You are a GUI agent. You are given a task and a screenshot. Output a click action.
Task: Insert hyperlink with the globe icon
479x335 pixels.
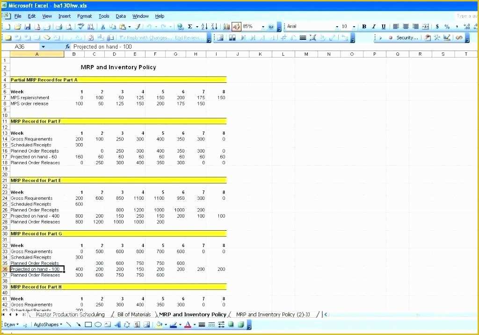click(180, 27)
